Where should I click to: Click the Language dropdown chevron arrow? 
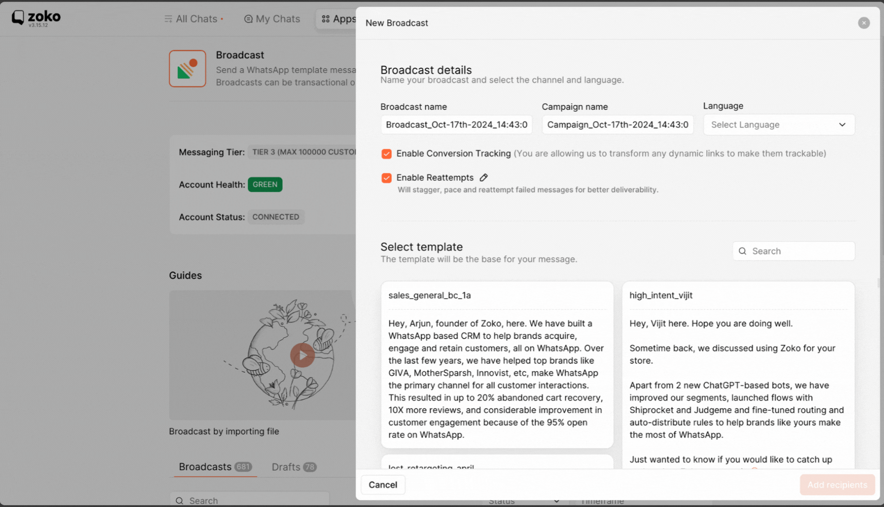pos(842,125)
